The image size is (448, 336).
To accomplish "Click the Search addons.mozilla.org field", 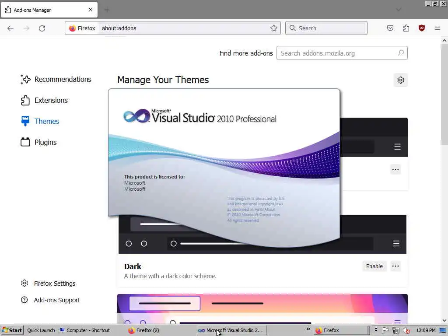I will coord(342,53).
